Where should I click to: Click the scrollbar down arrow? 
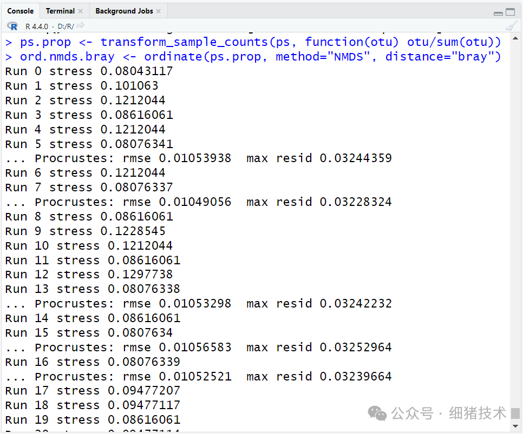coord(515,427)
